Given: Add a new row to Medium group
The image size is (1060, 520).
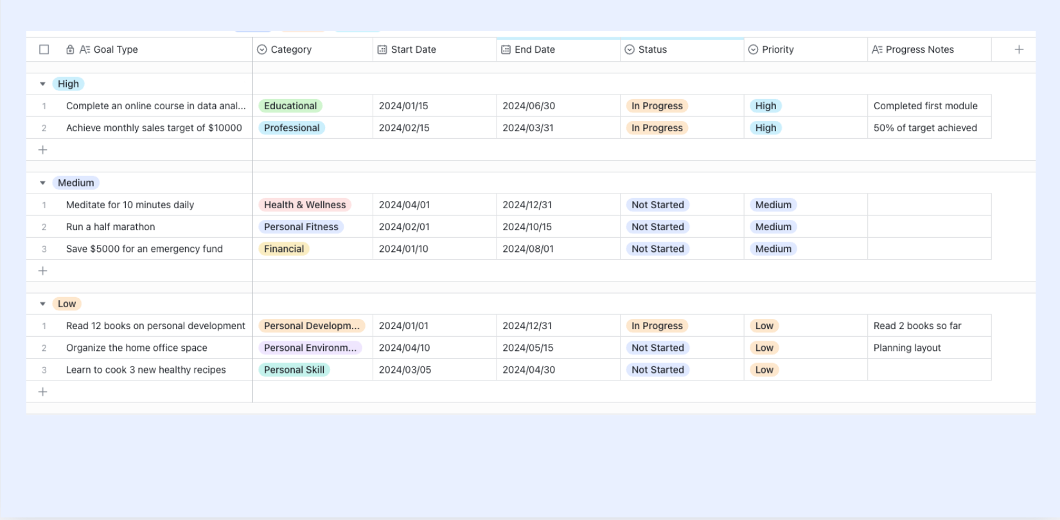Looking at the screenshot, I should pos(43,271).
